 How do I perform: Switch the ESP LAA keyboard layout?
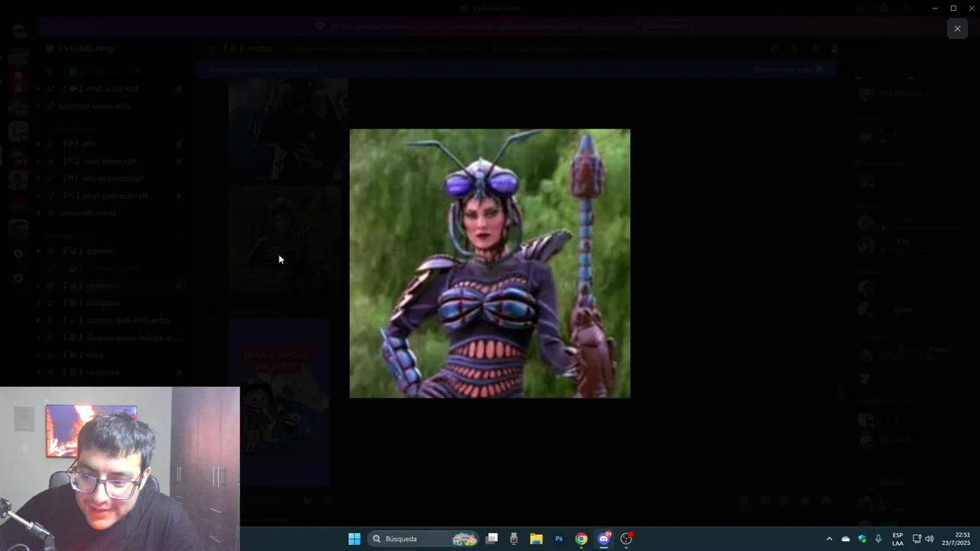point(897,539)
